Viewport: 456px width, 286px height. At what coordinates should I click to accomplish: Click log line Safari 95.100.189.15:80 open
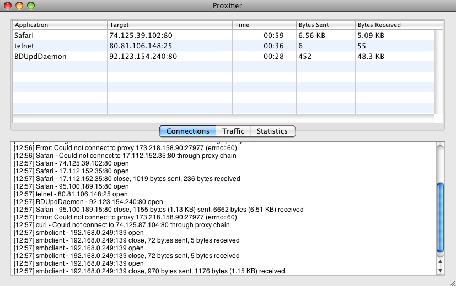coord(71,186)
